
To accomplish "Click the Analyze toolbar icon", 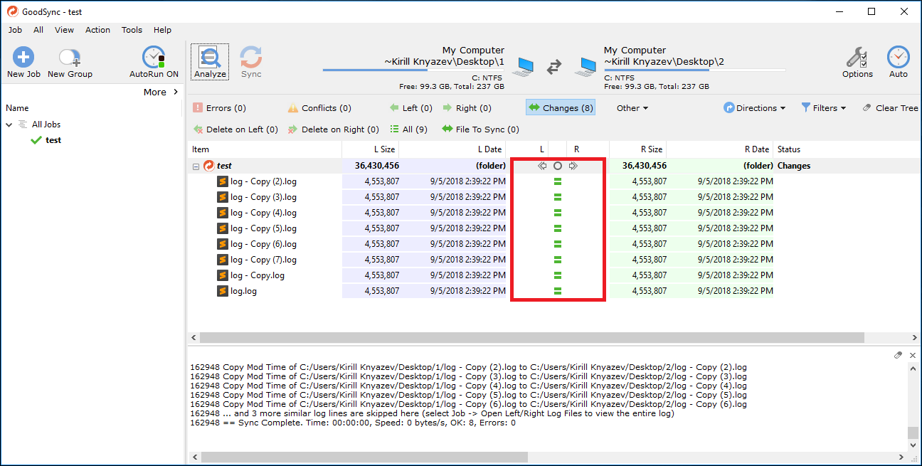I will point(210,61).
